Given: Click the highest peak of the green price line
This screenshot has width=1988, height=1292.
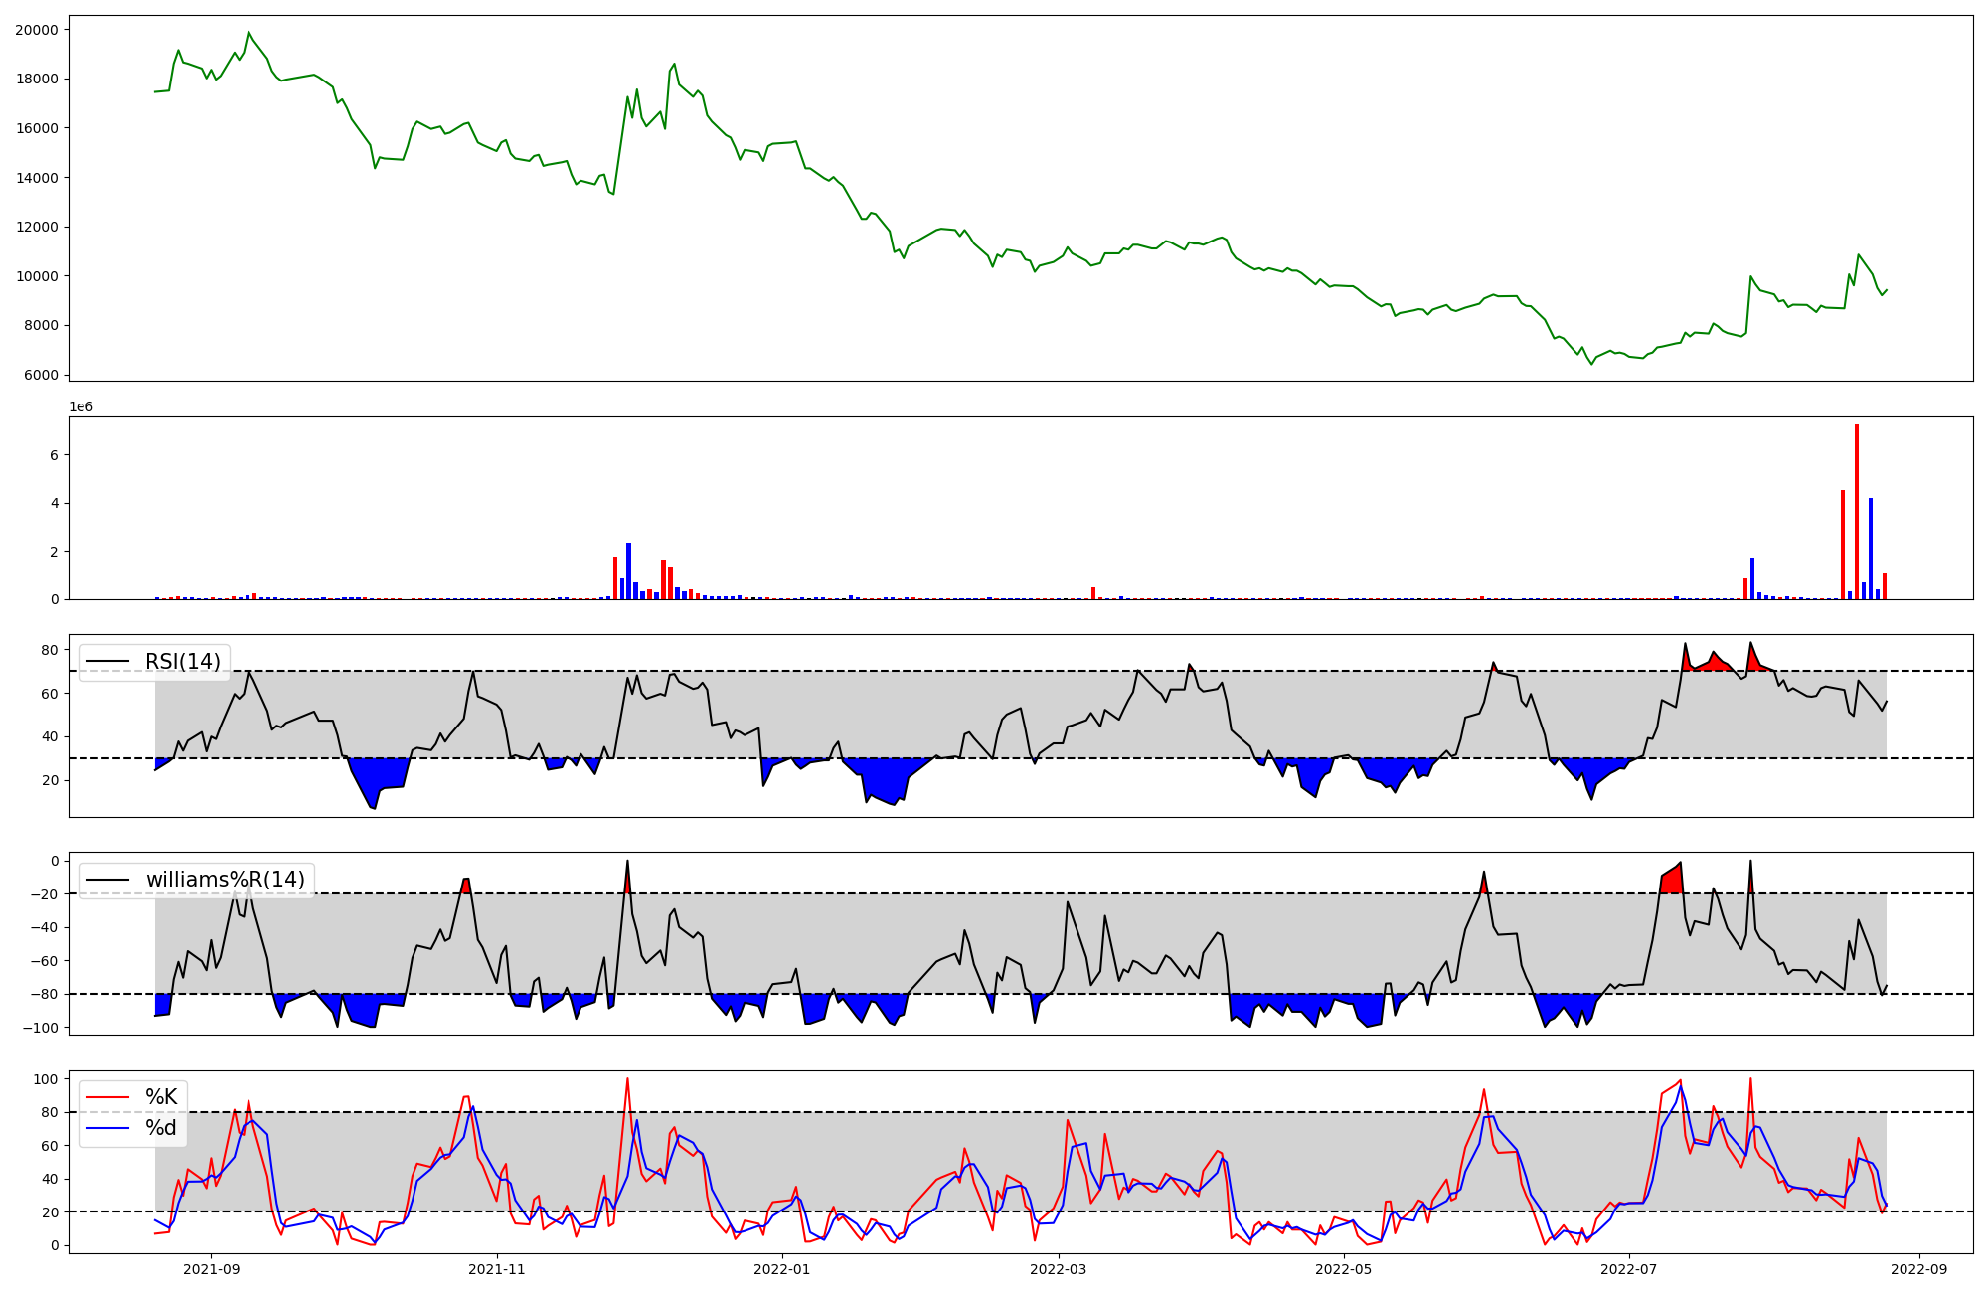Looking at the screenshot, I should 248,33.
